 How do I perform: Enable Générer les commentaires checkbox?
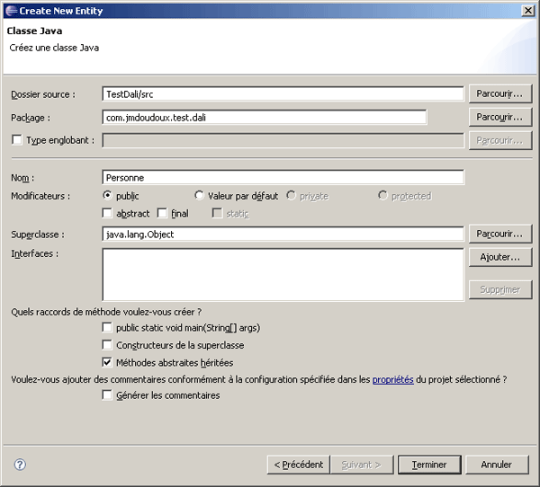tap(108, 395)
